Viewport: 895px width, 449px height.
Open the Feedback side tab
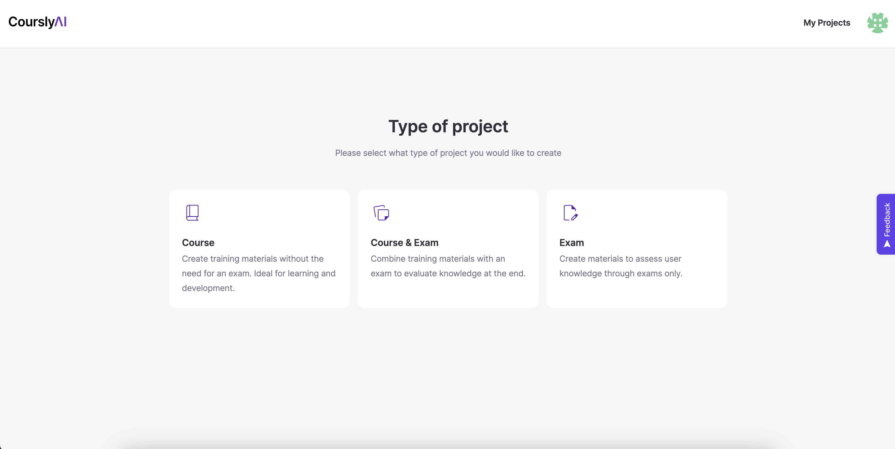coord(886,224)
